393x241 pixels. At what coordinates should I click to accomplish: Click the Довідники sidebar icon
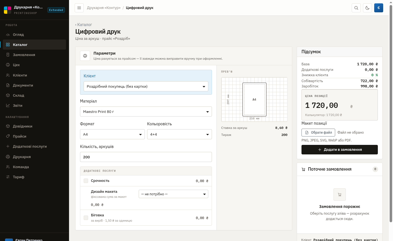pyautogui.click(x=8, y=126)
